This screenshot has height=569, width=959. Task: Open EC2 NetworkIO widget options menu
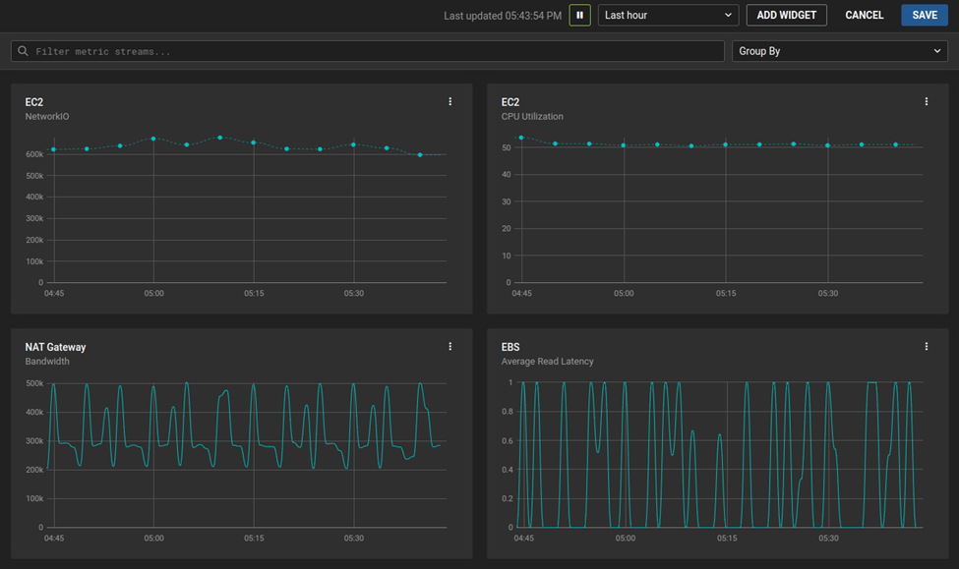point(450,101)
